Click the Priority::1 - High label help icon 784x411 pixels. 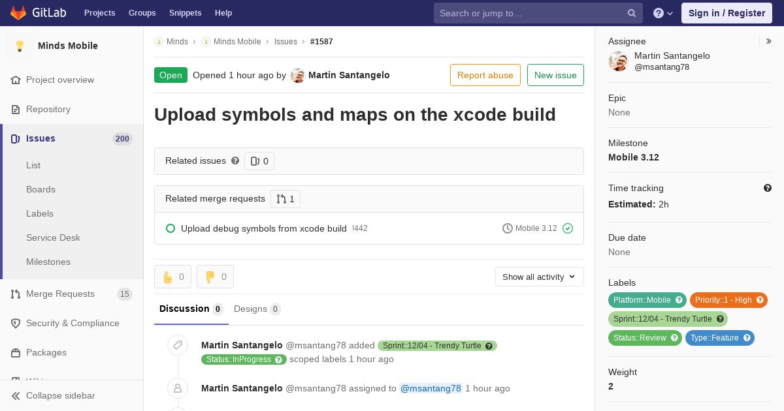pos(760,300)
